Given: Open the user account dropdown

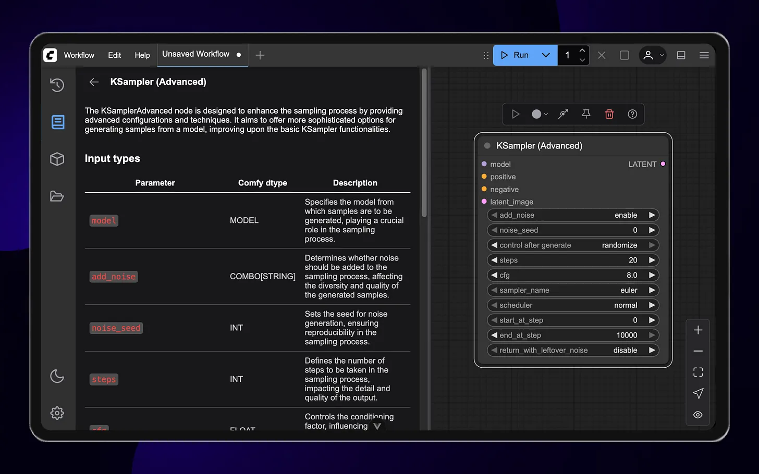Looking at the screenshot, I should [653, 55].
